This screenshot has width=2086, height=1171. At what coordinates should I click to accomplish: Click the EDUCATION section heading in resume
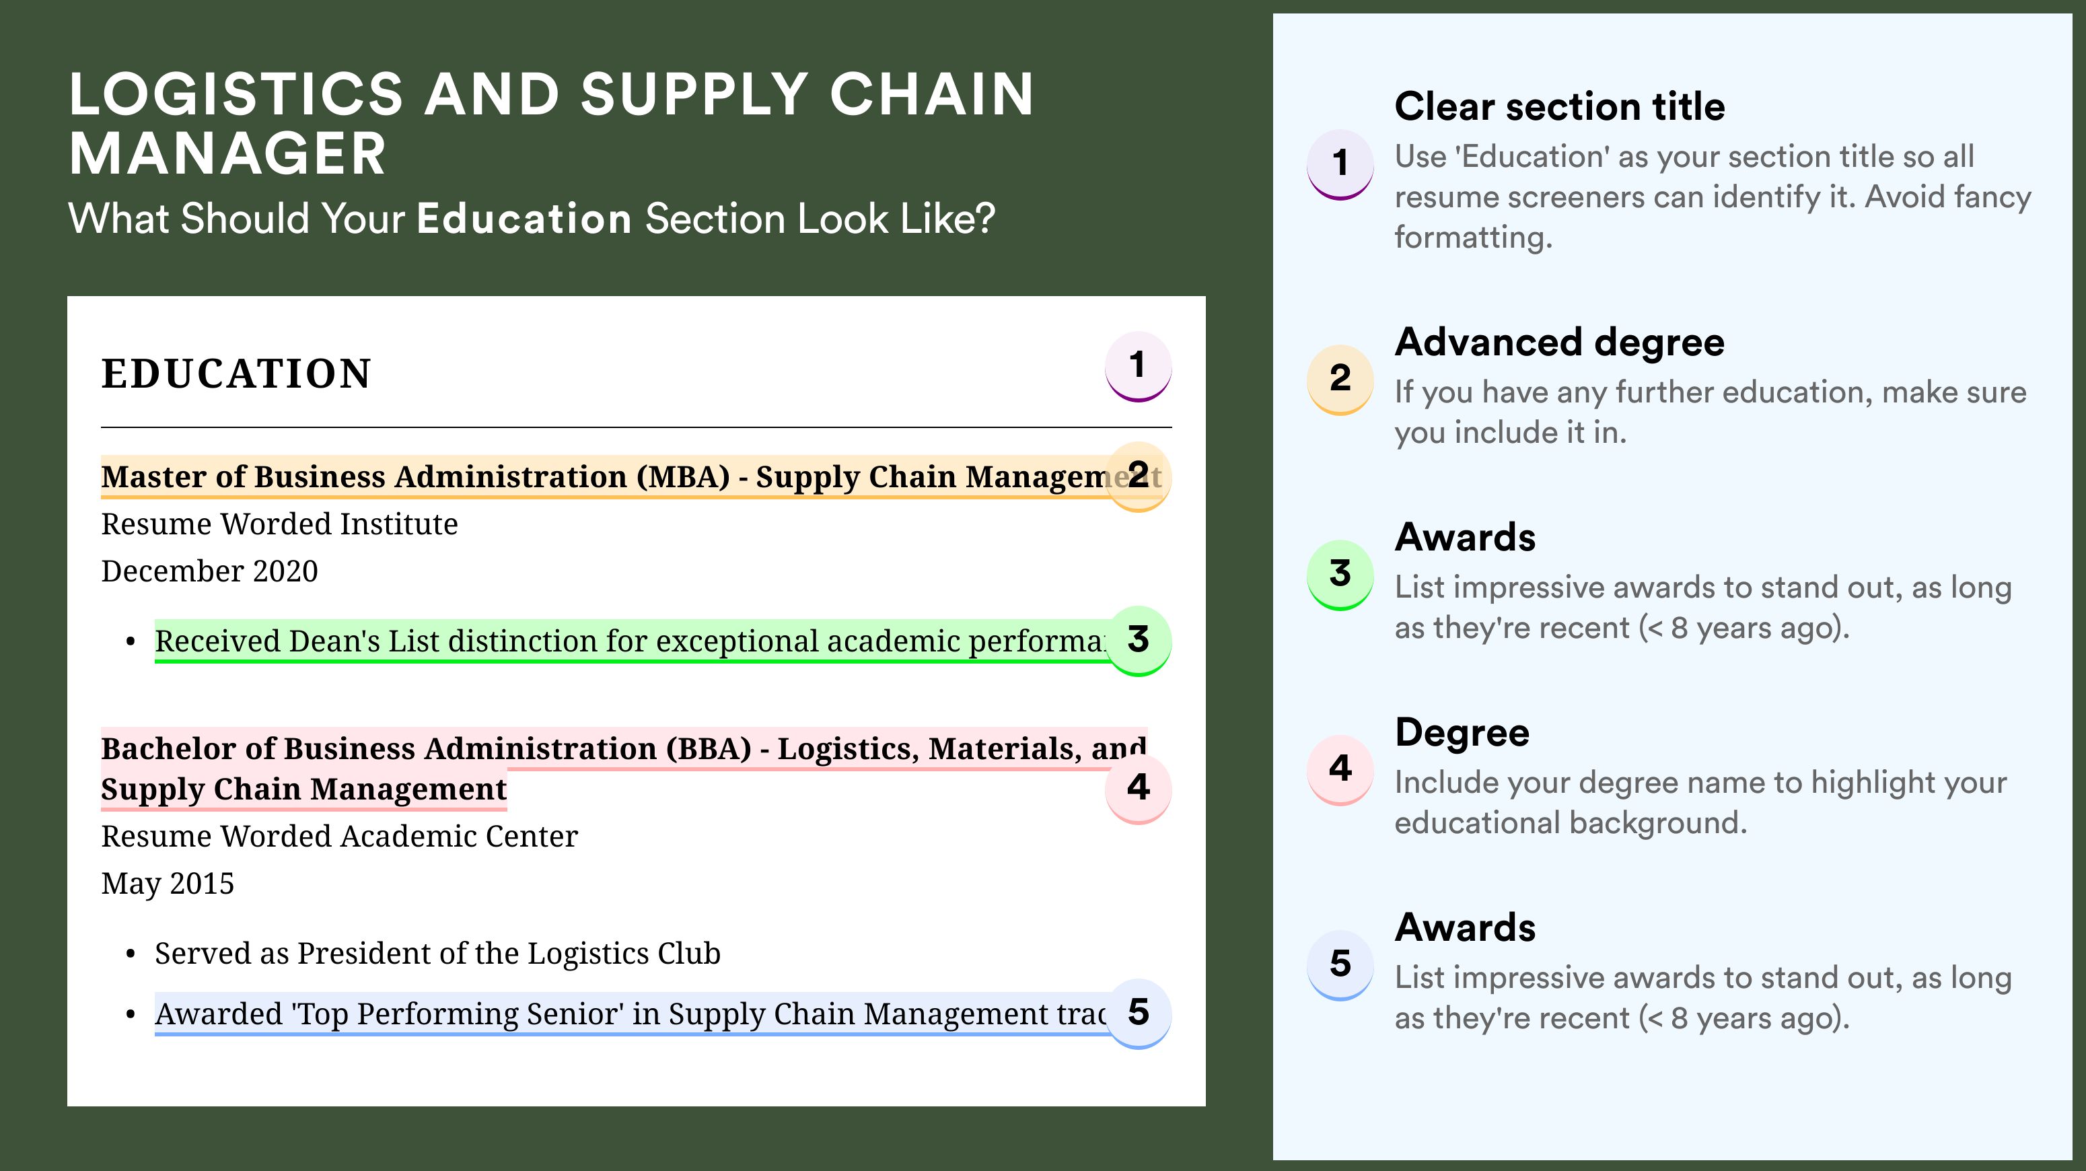[x=236, y=374]
